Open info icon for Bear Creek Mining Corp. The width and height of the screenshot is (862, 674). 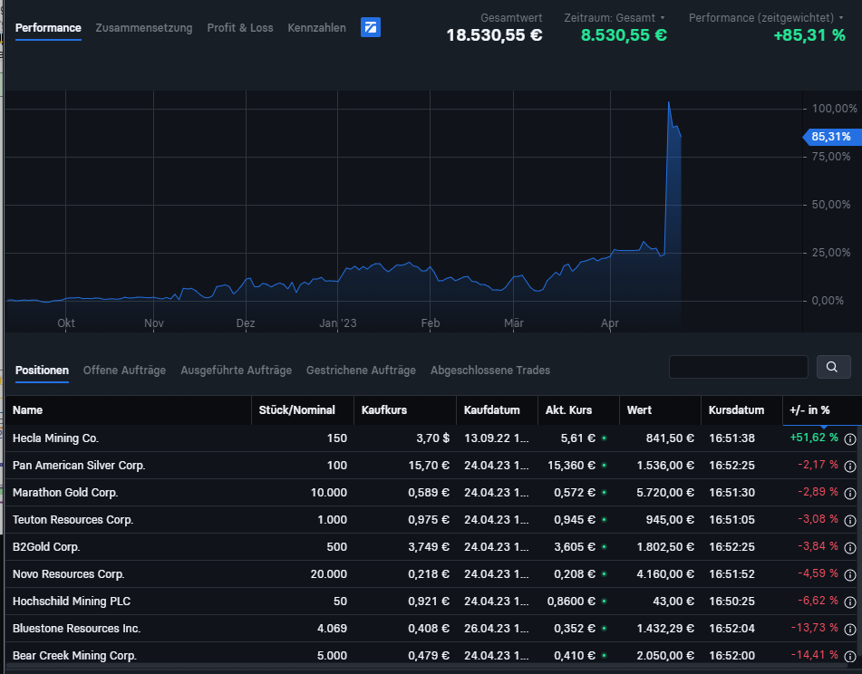pyautogui.click(x=850, y=656)
